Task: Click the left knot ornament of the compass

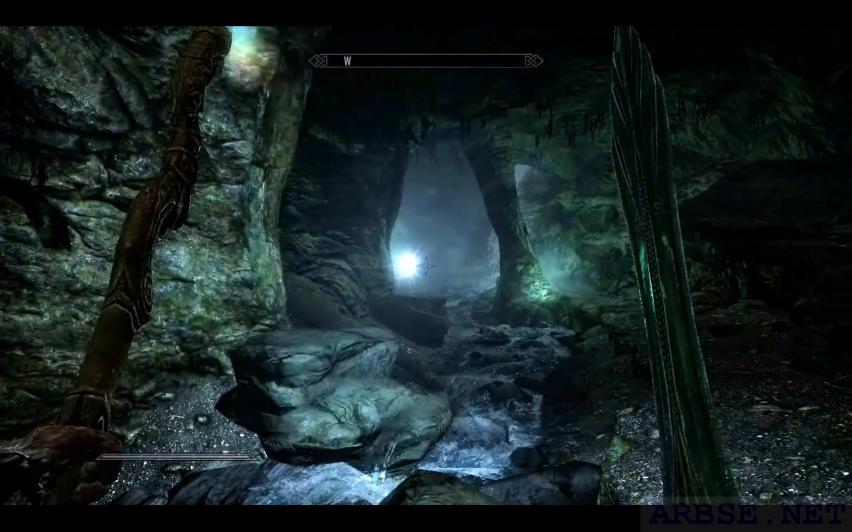Action: coord(318,61)
